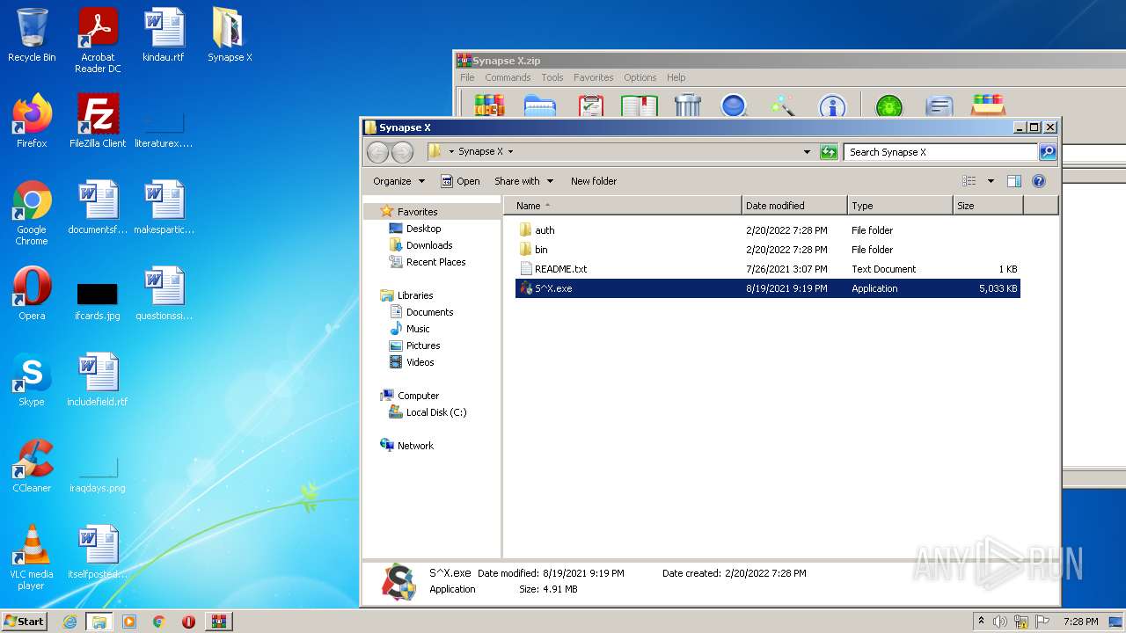Expand view options dropdown arrow
This screenshot has width=1126, height=633.
coord(991,181)
